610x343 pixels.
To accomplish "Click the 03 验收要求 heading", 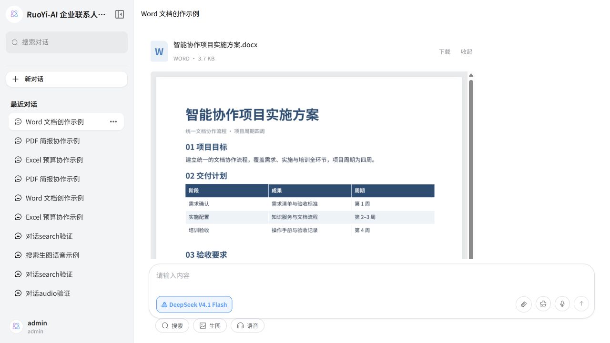I will [206, 255].
